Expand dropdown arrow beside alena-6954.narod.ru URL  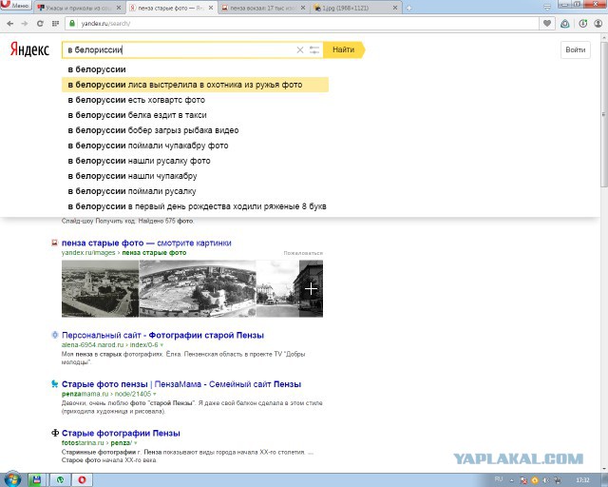tap(161, 345)
